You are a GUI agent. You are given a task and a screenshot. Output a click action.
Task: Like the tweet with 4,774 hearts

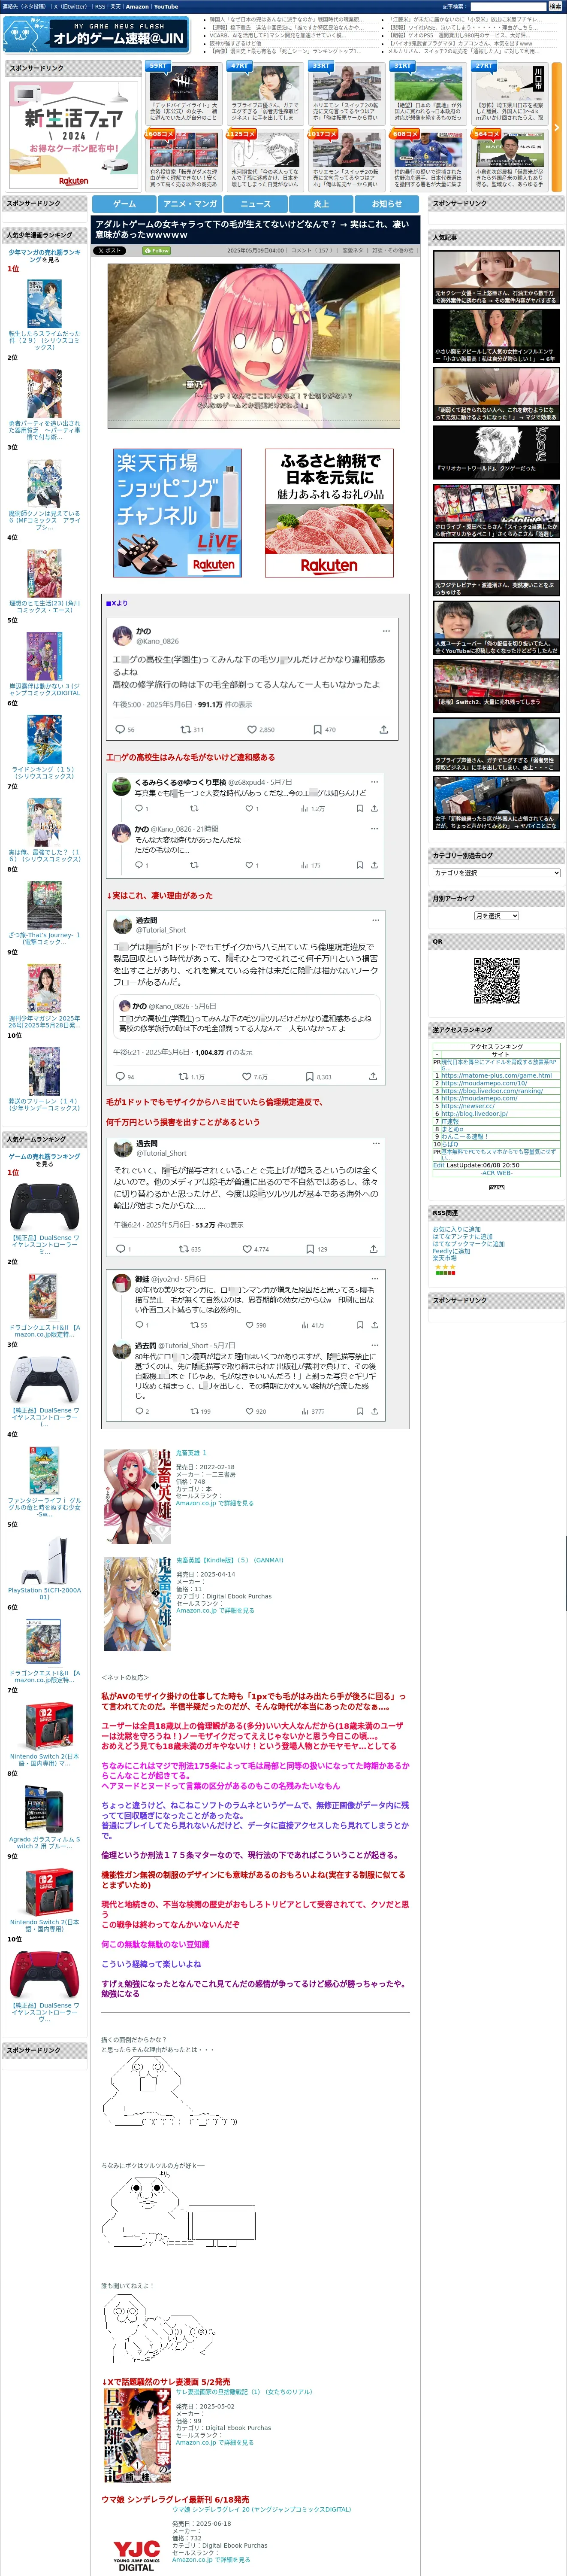pyautogui.click(x=247, y=1249)
